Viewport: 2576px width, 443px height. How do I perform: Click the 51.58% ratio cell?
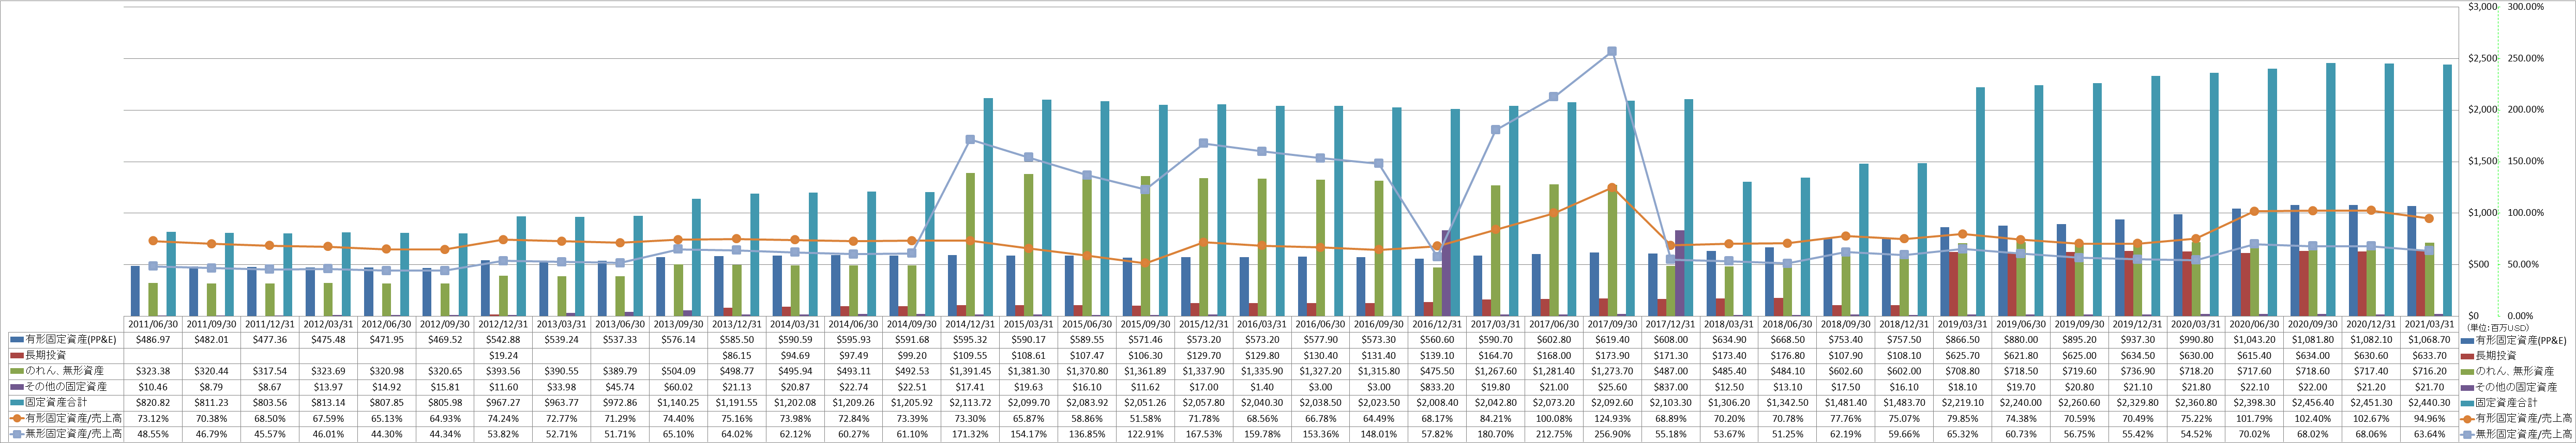[x=1144, y=418]
